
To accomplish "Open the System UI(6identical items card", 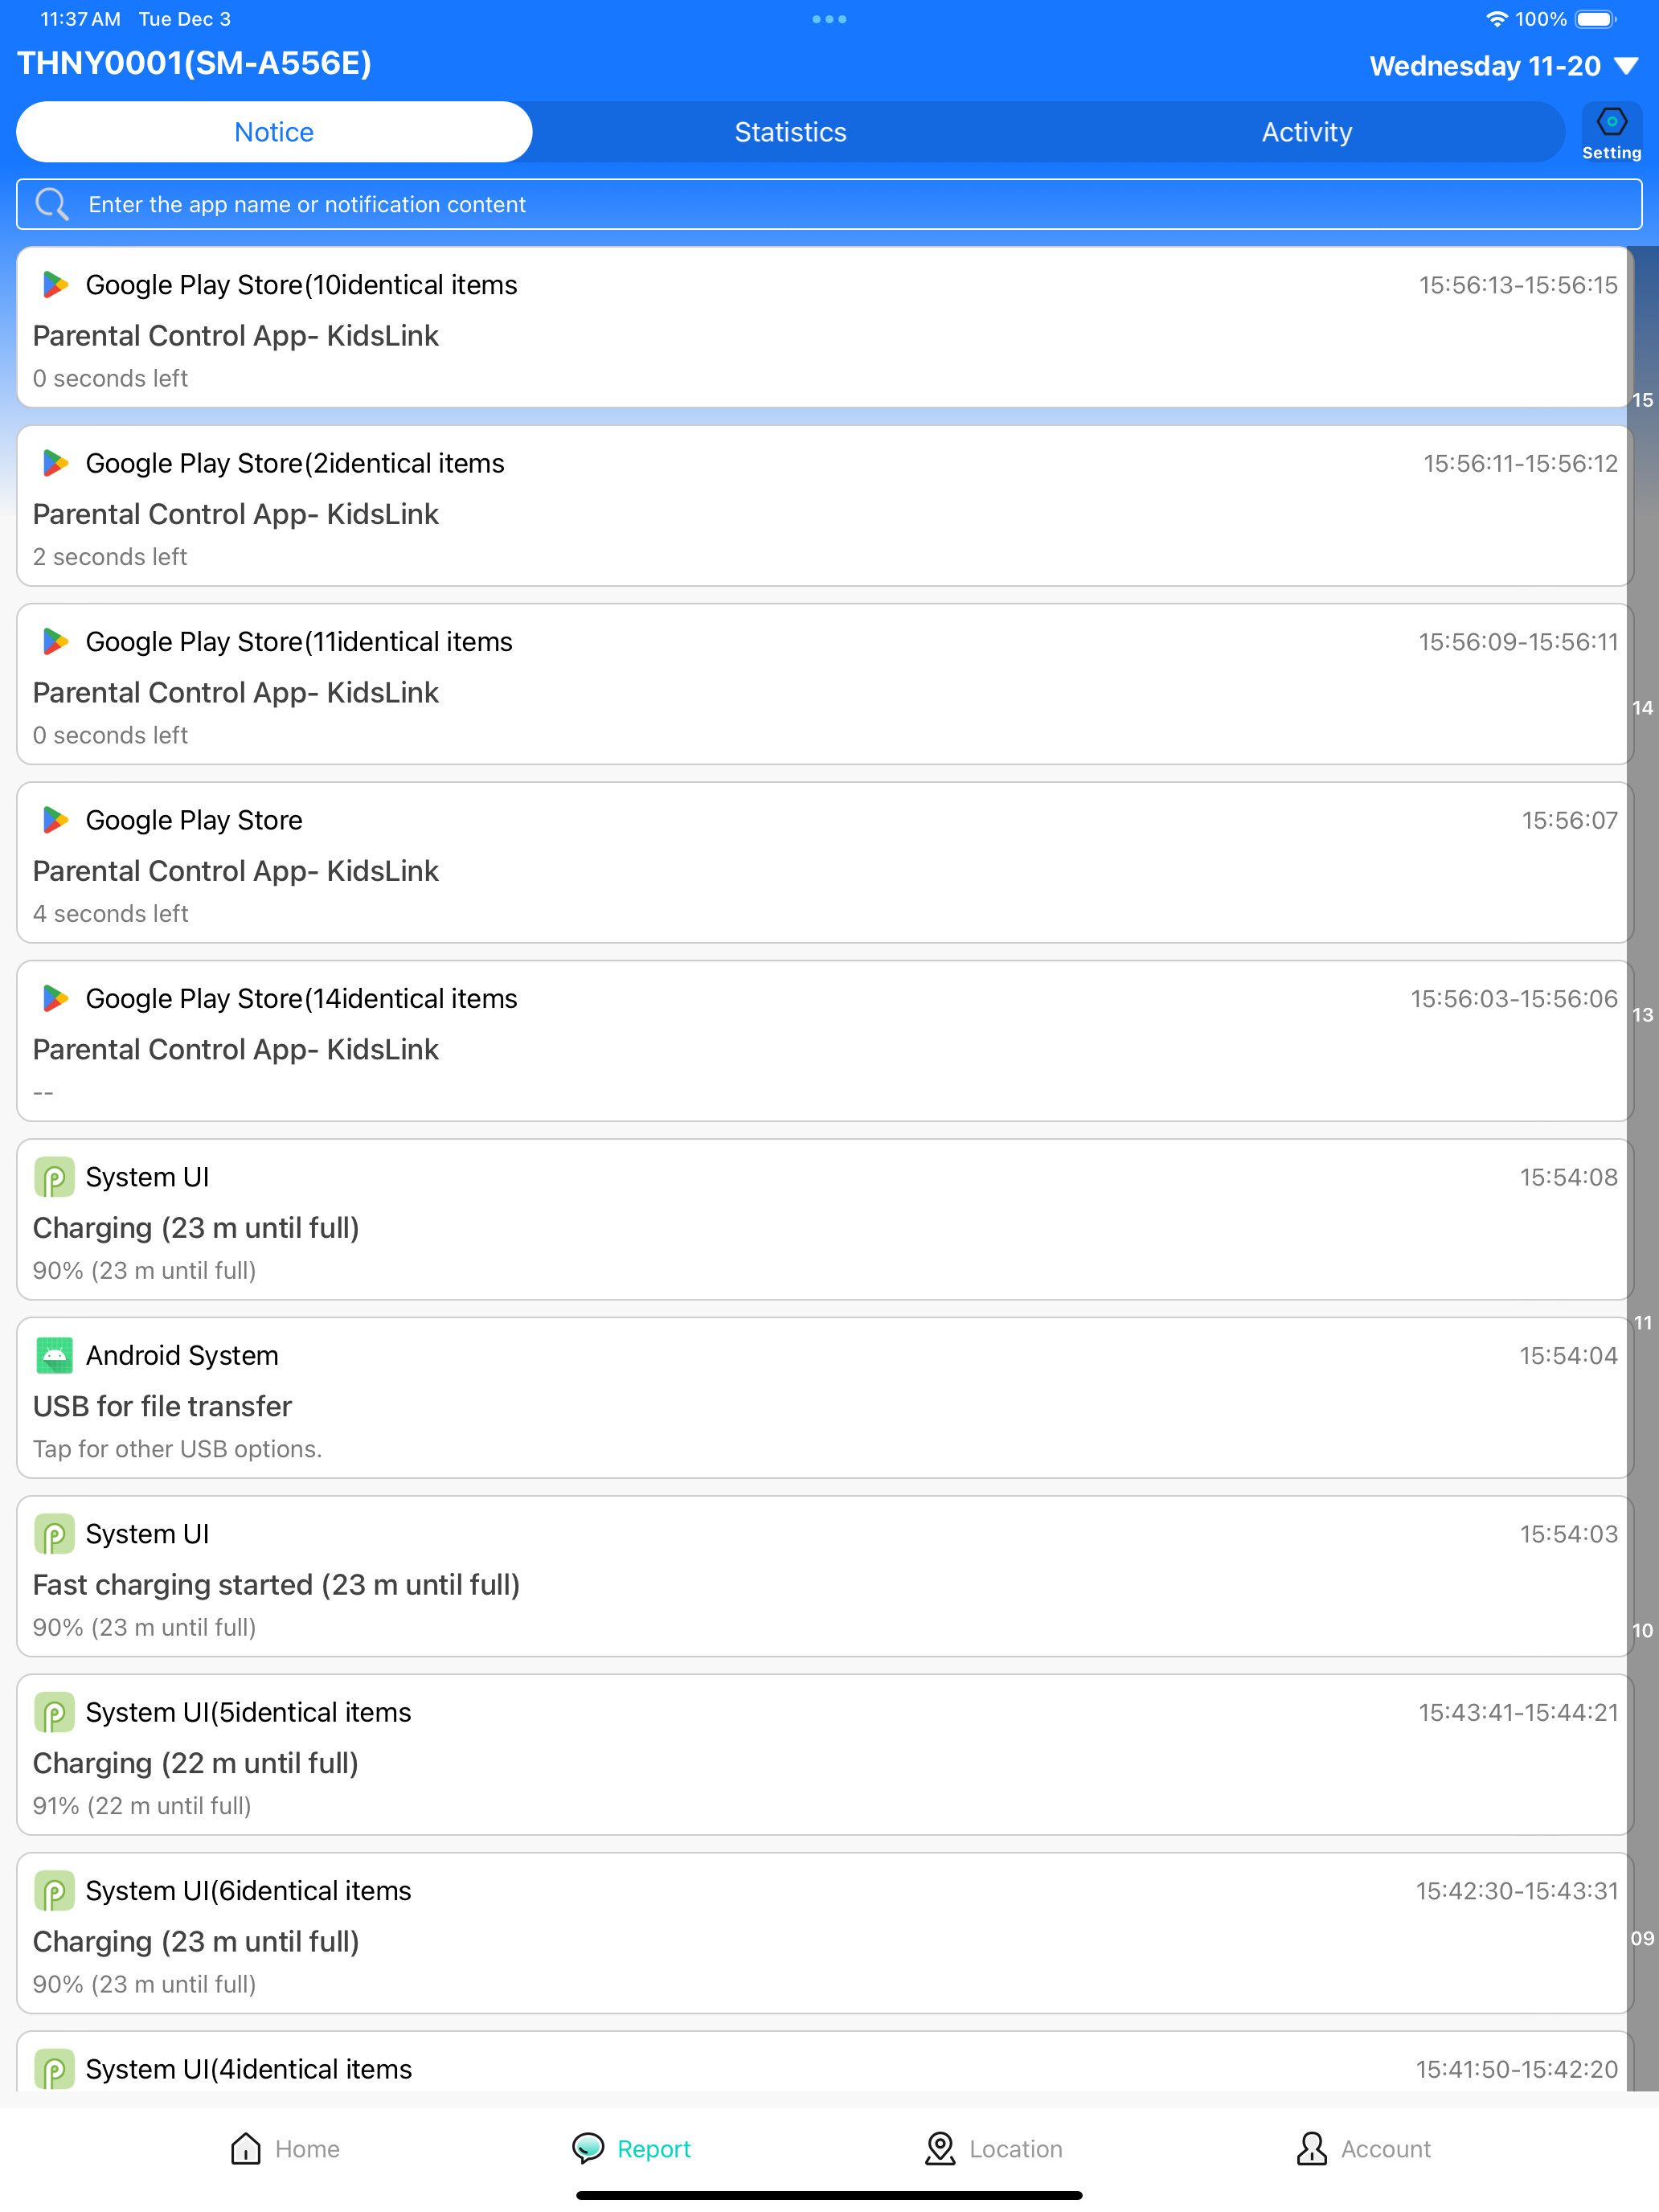I will [825, 1933].
